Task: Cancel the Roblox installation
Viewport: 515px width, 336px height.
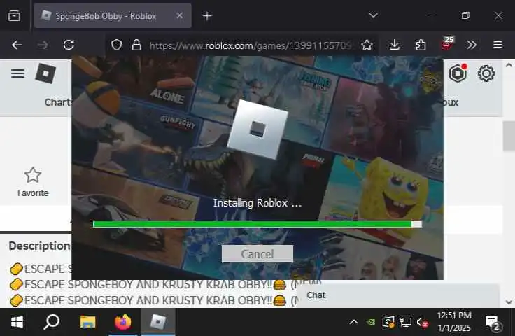Action: click(257, 254)
